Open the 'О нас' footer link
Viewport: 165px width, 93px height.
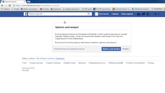click(24, 63)
